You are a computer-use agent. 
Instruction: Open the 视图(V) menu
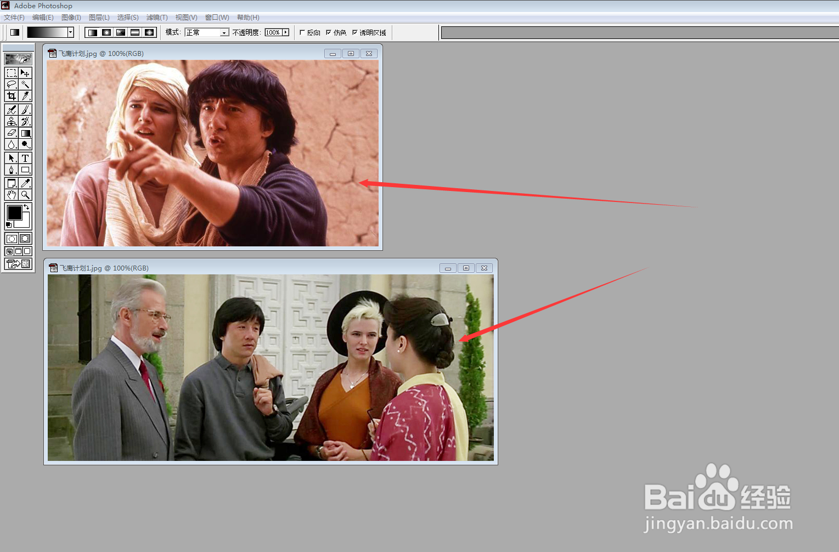[x=186, y=18]
